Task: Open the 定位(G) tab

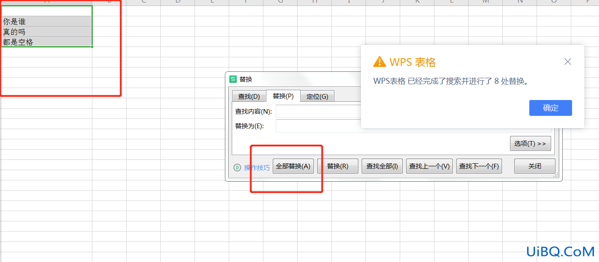Action: (317, 97)
